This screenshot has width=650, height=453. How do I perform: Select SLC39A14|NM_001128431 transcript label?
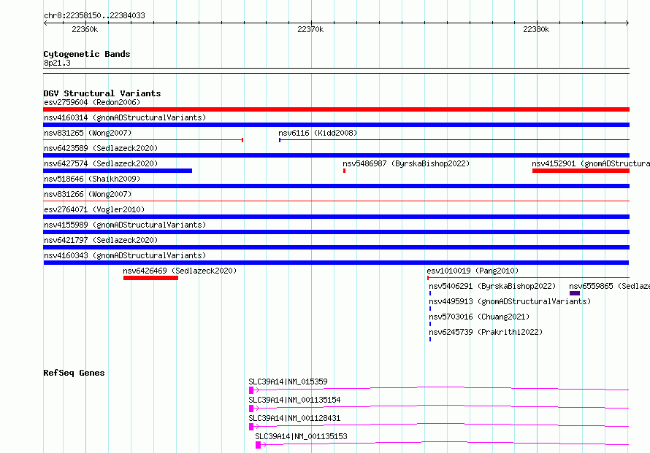(x=294, y=418)
